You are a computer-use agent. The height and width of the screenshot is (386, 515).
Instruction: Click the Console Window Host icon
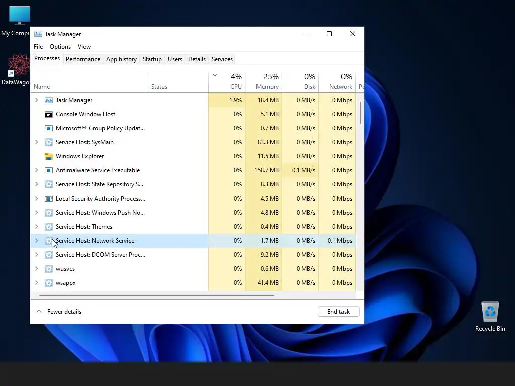tap(49, 114)
